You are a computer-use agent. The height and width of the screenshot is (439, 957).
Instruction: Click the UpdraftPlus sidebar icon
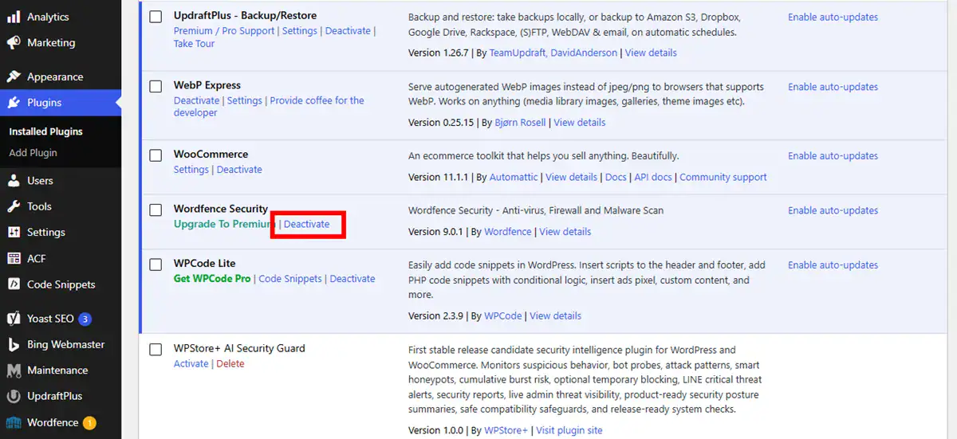[14, 396]
